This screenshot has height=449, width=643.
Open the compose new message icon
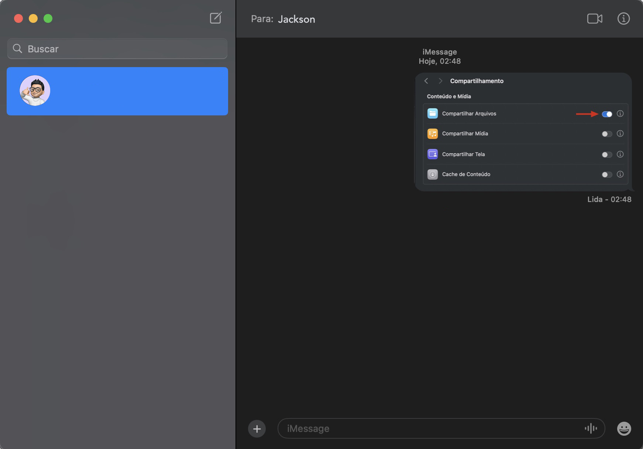[216, 18]
